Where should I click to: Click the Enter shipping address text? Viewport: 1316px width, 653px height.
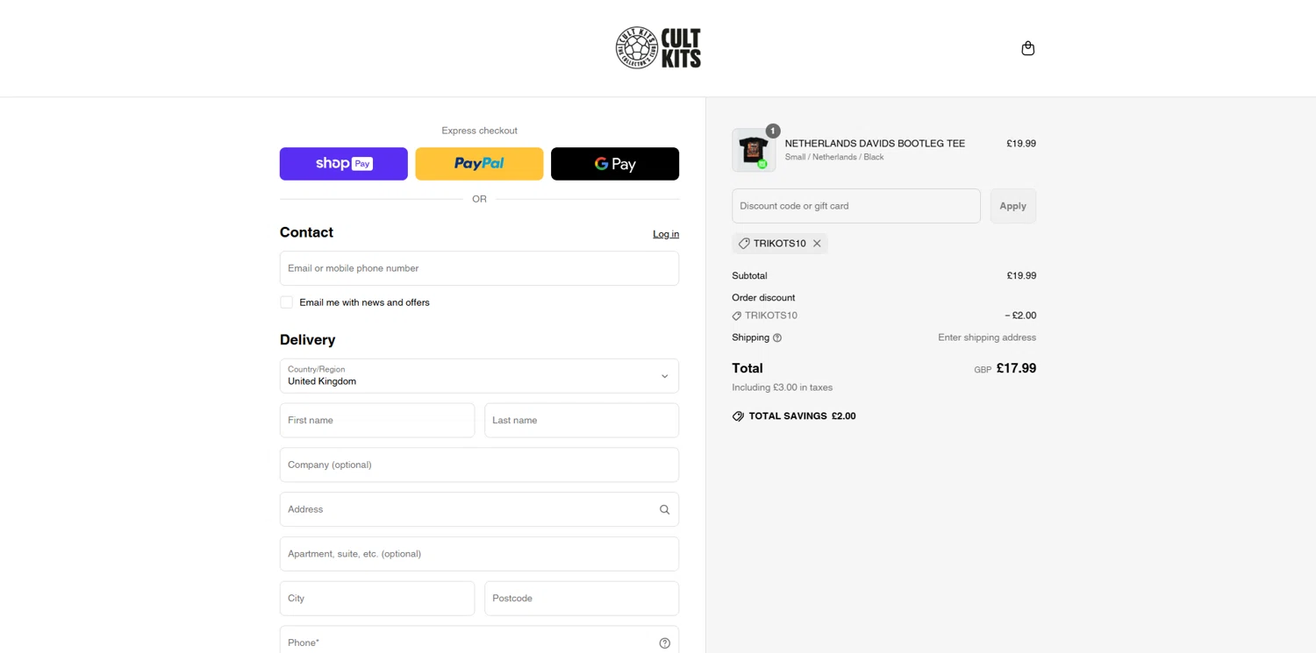tap(987, 337)
